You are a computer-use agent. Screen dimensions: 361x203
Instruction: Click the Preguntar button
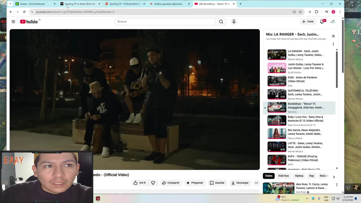click(195, 183)
